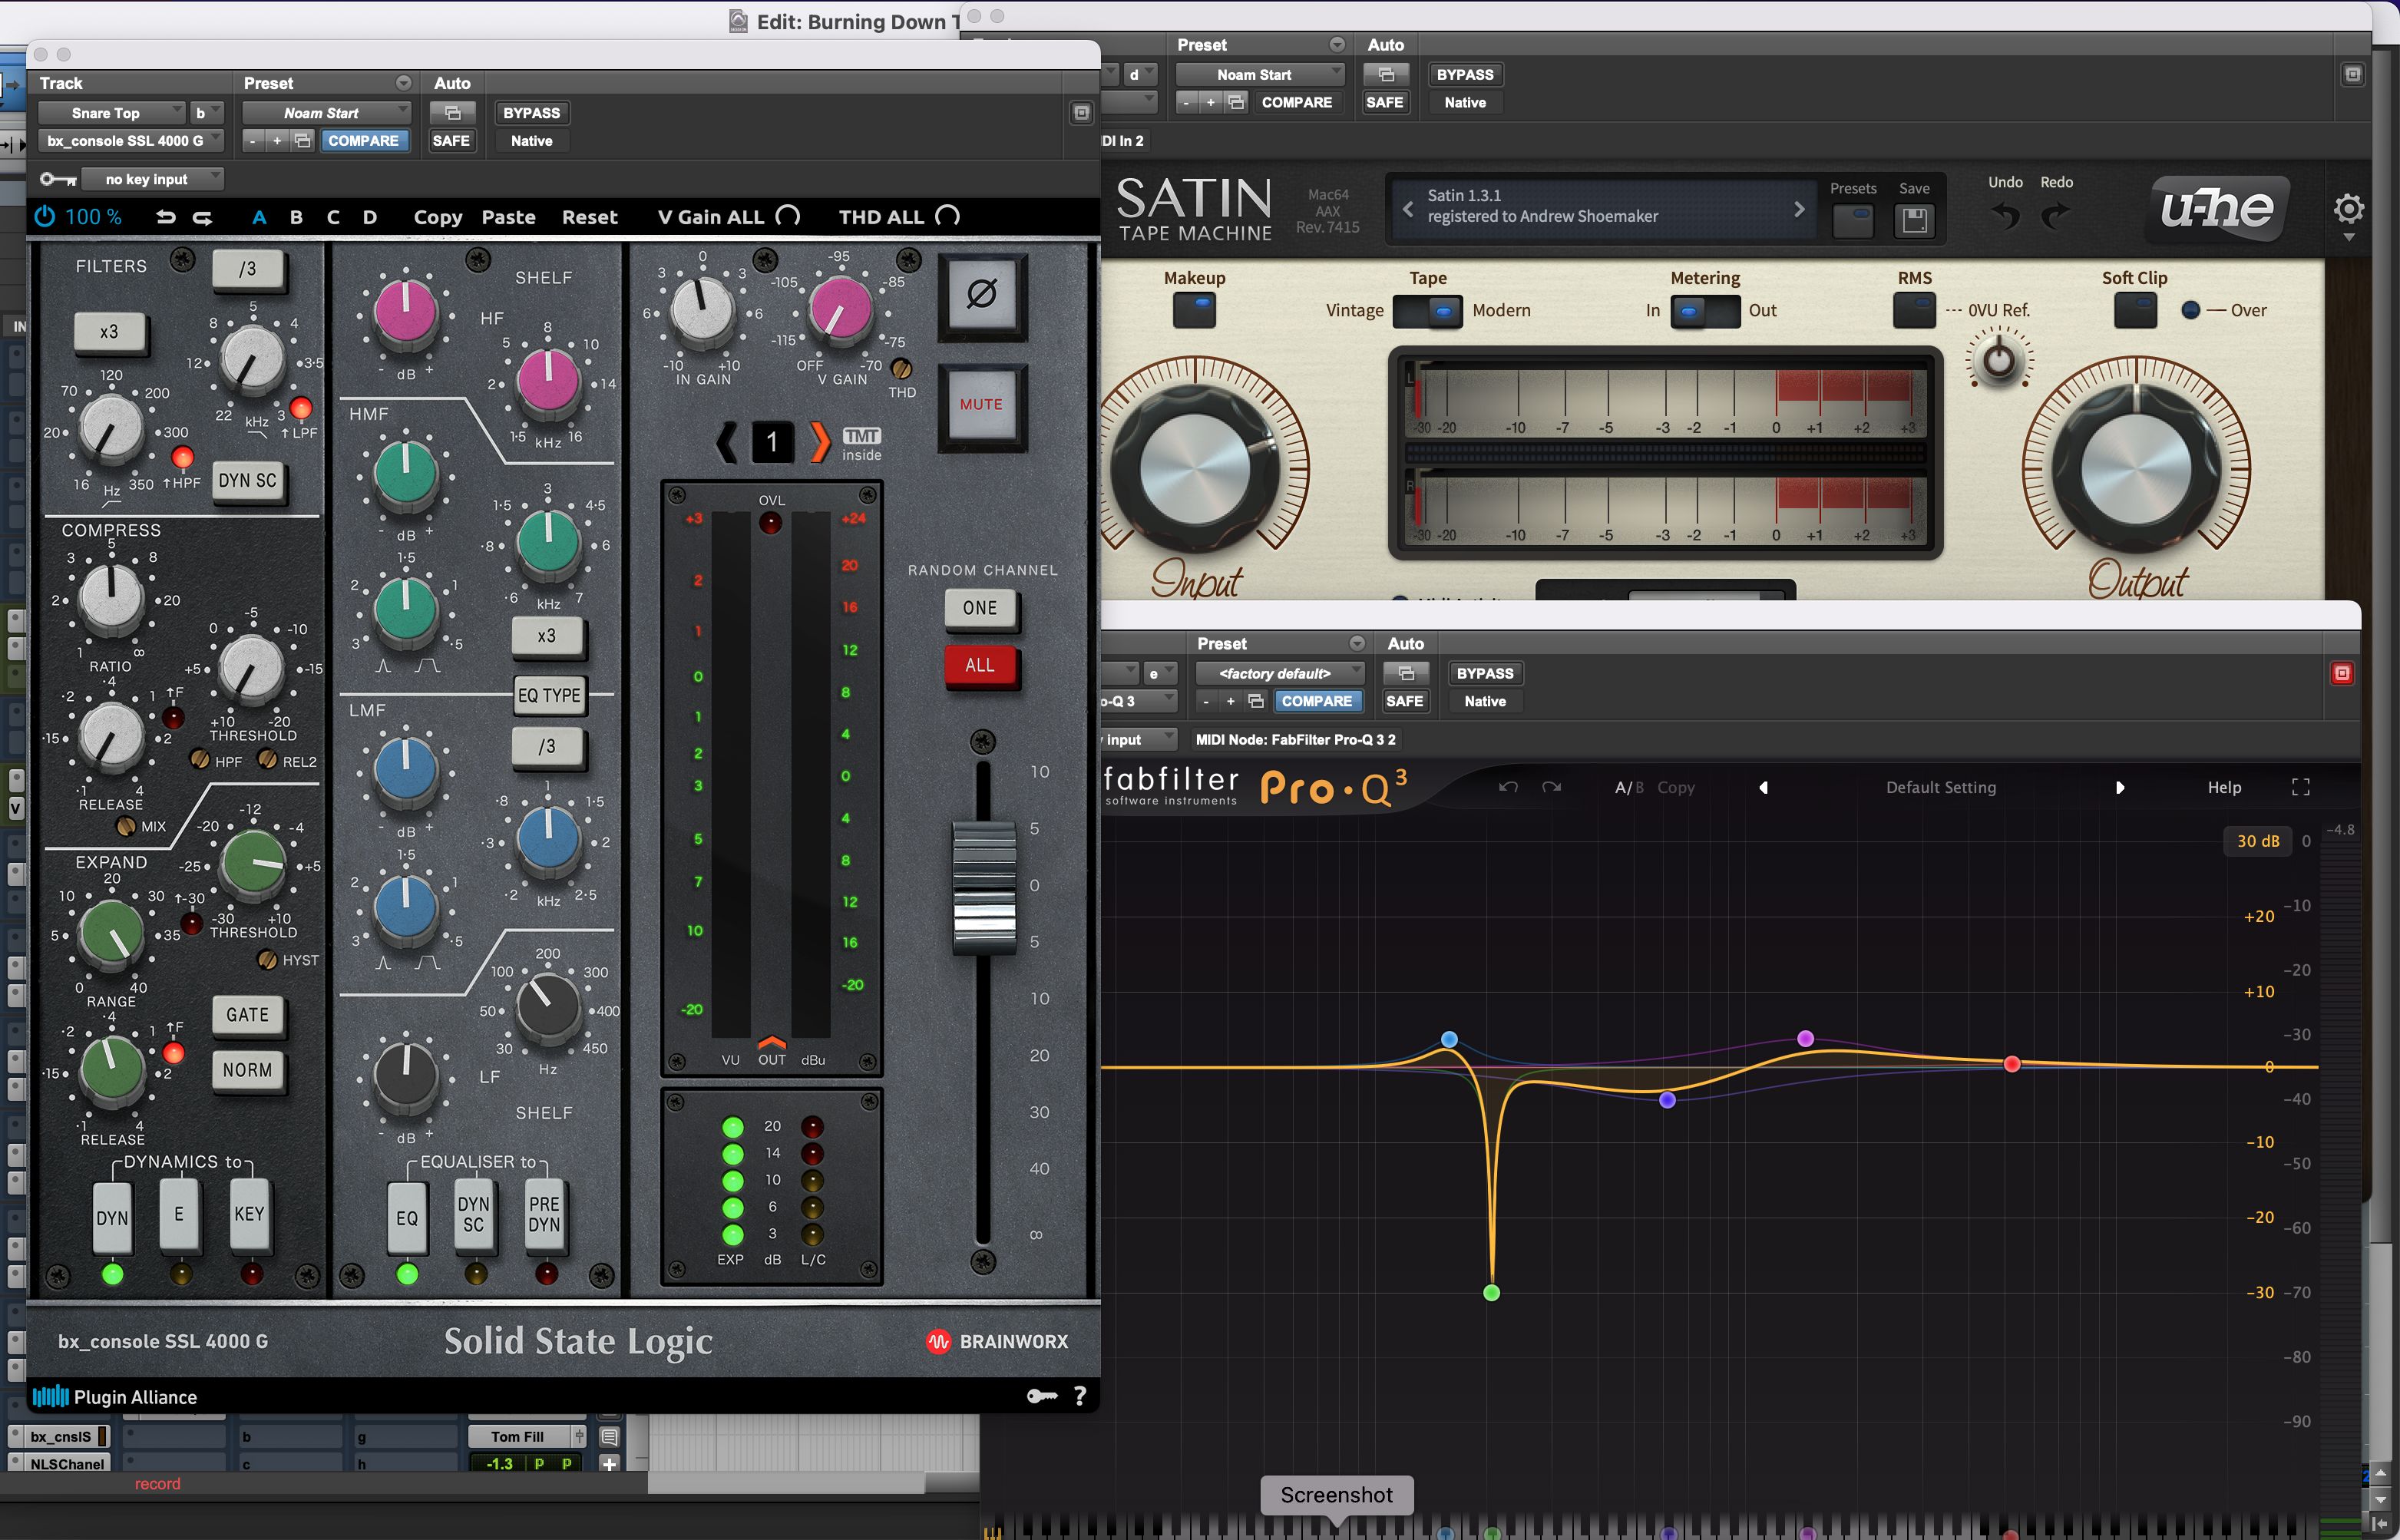
Task: Click the Satin preset name display
Action: pyautogui.click(x=1603, y=207)
